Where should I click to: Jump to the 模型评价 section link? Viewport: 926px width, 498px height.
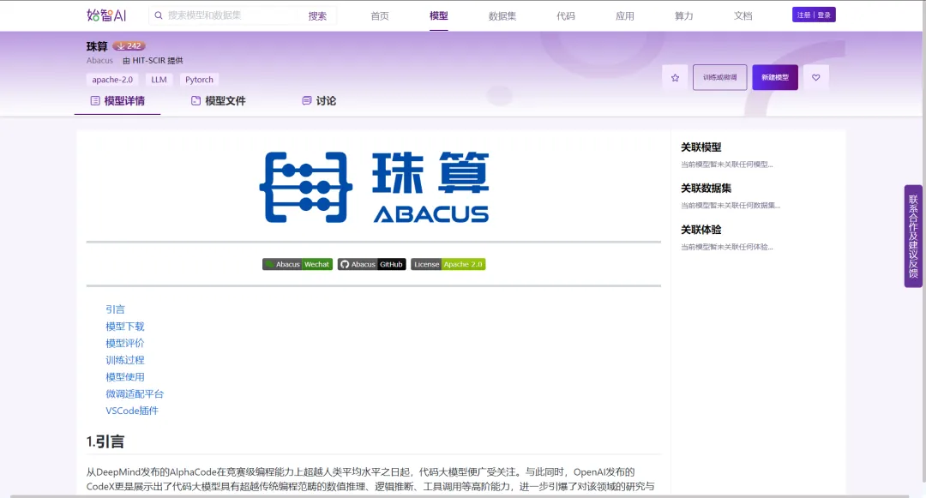coord(124,343)
